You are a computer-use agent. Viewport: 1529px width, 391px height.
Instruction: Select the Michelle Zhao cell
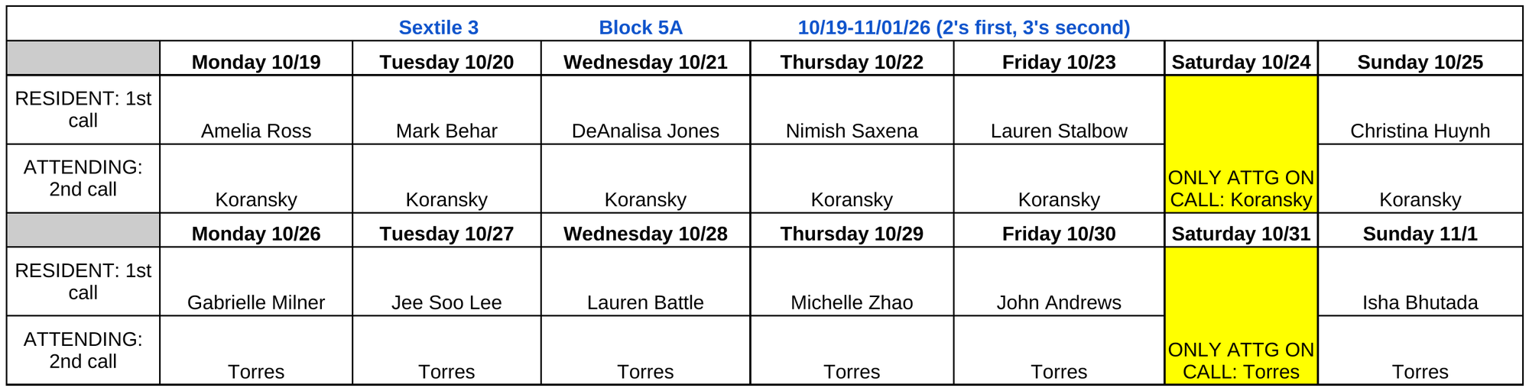852,281
